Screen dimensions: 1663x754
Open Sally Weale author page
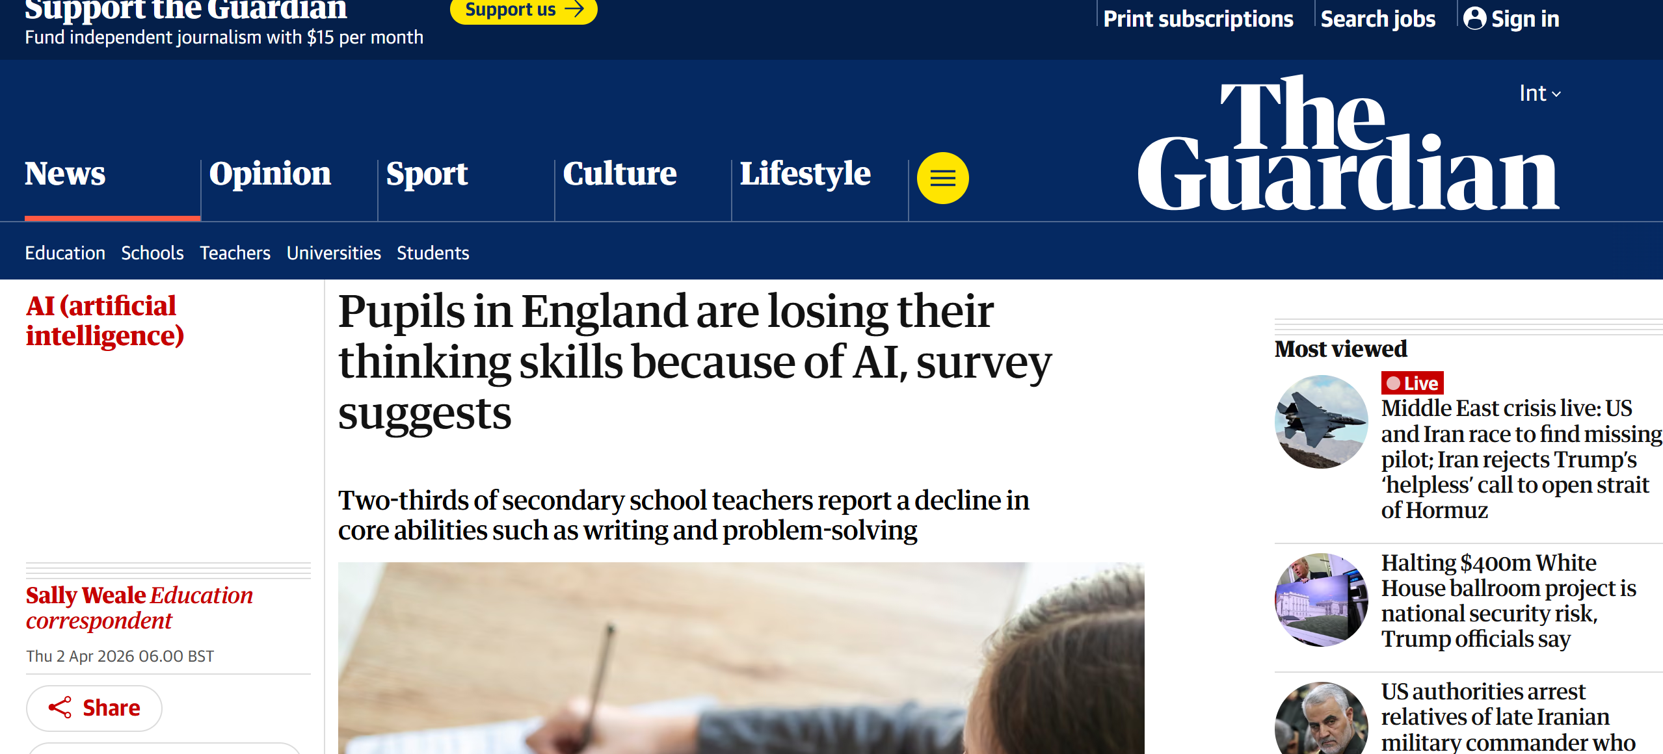[86, 595]
